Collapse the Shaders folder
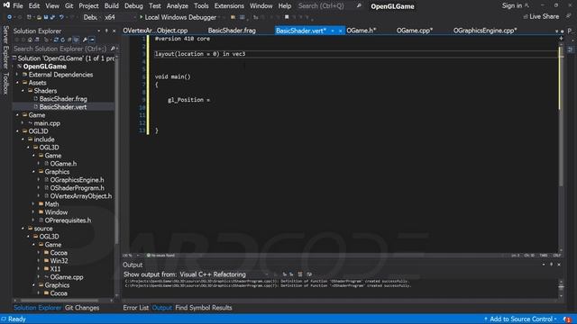 point(23,91)
